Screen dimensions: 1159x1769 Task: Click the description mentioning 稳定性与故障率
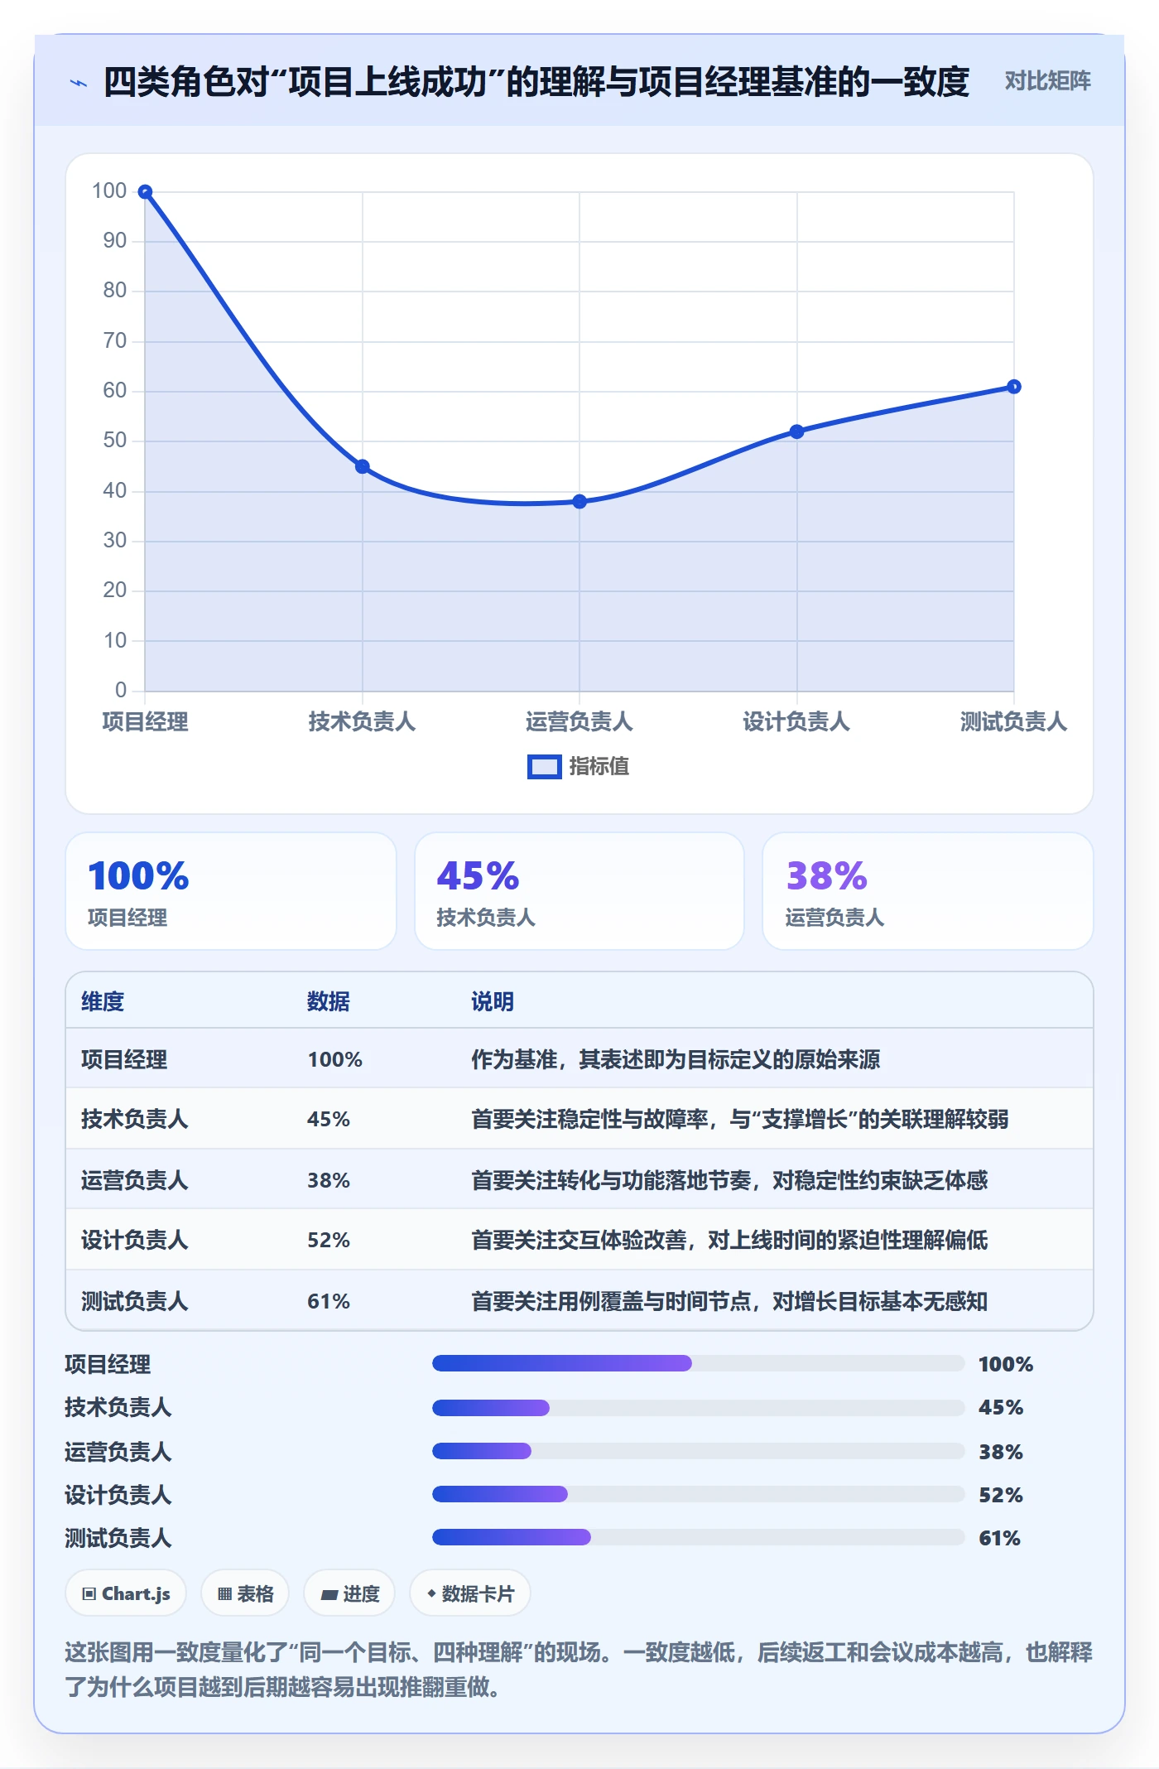coord(740,1119)
